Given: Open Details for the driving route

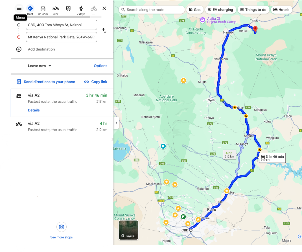Looking at the screenshot, I should click(x=34, y=110).
